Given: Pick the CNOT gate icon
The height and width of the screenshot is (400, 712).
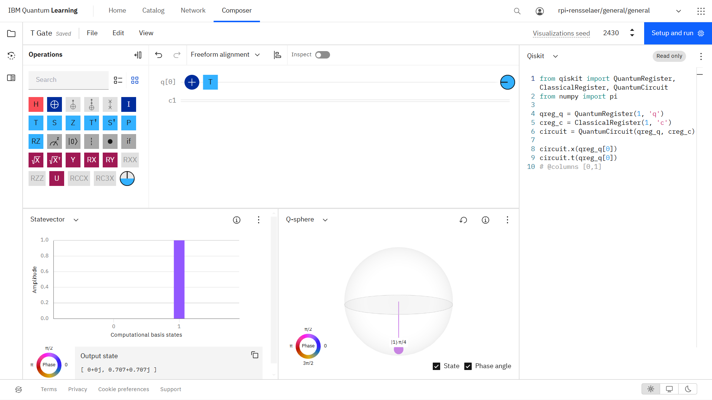Looking at the screenshot, I should [x=55, y=104].
